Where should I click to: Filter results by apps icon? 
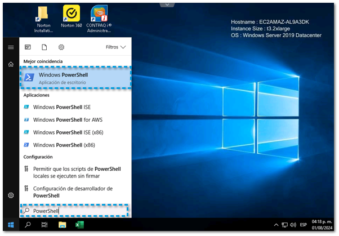[x=28, y=47]
